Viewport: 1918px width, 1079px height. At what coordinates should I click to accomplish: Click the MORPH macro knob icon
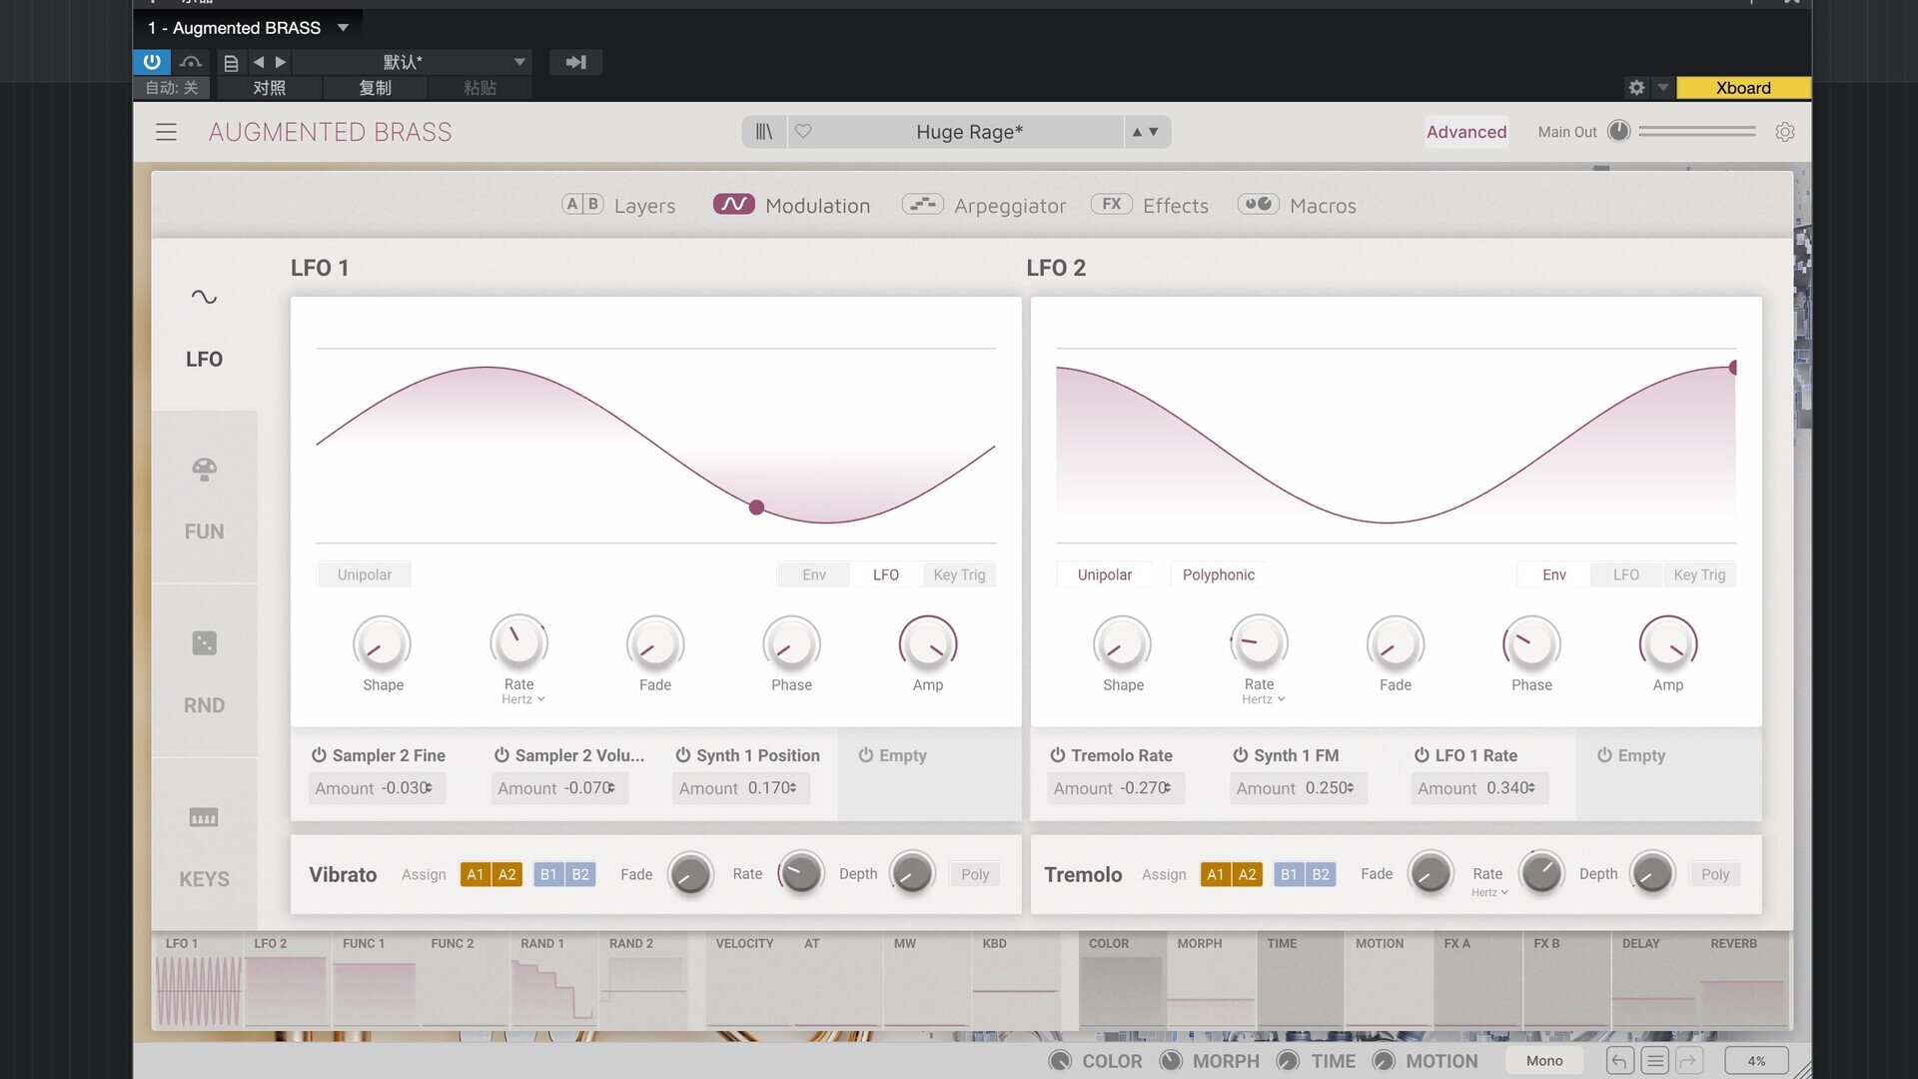pos(1171,1061)
